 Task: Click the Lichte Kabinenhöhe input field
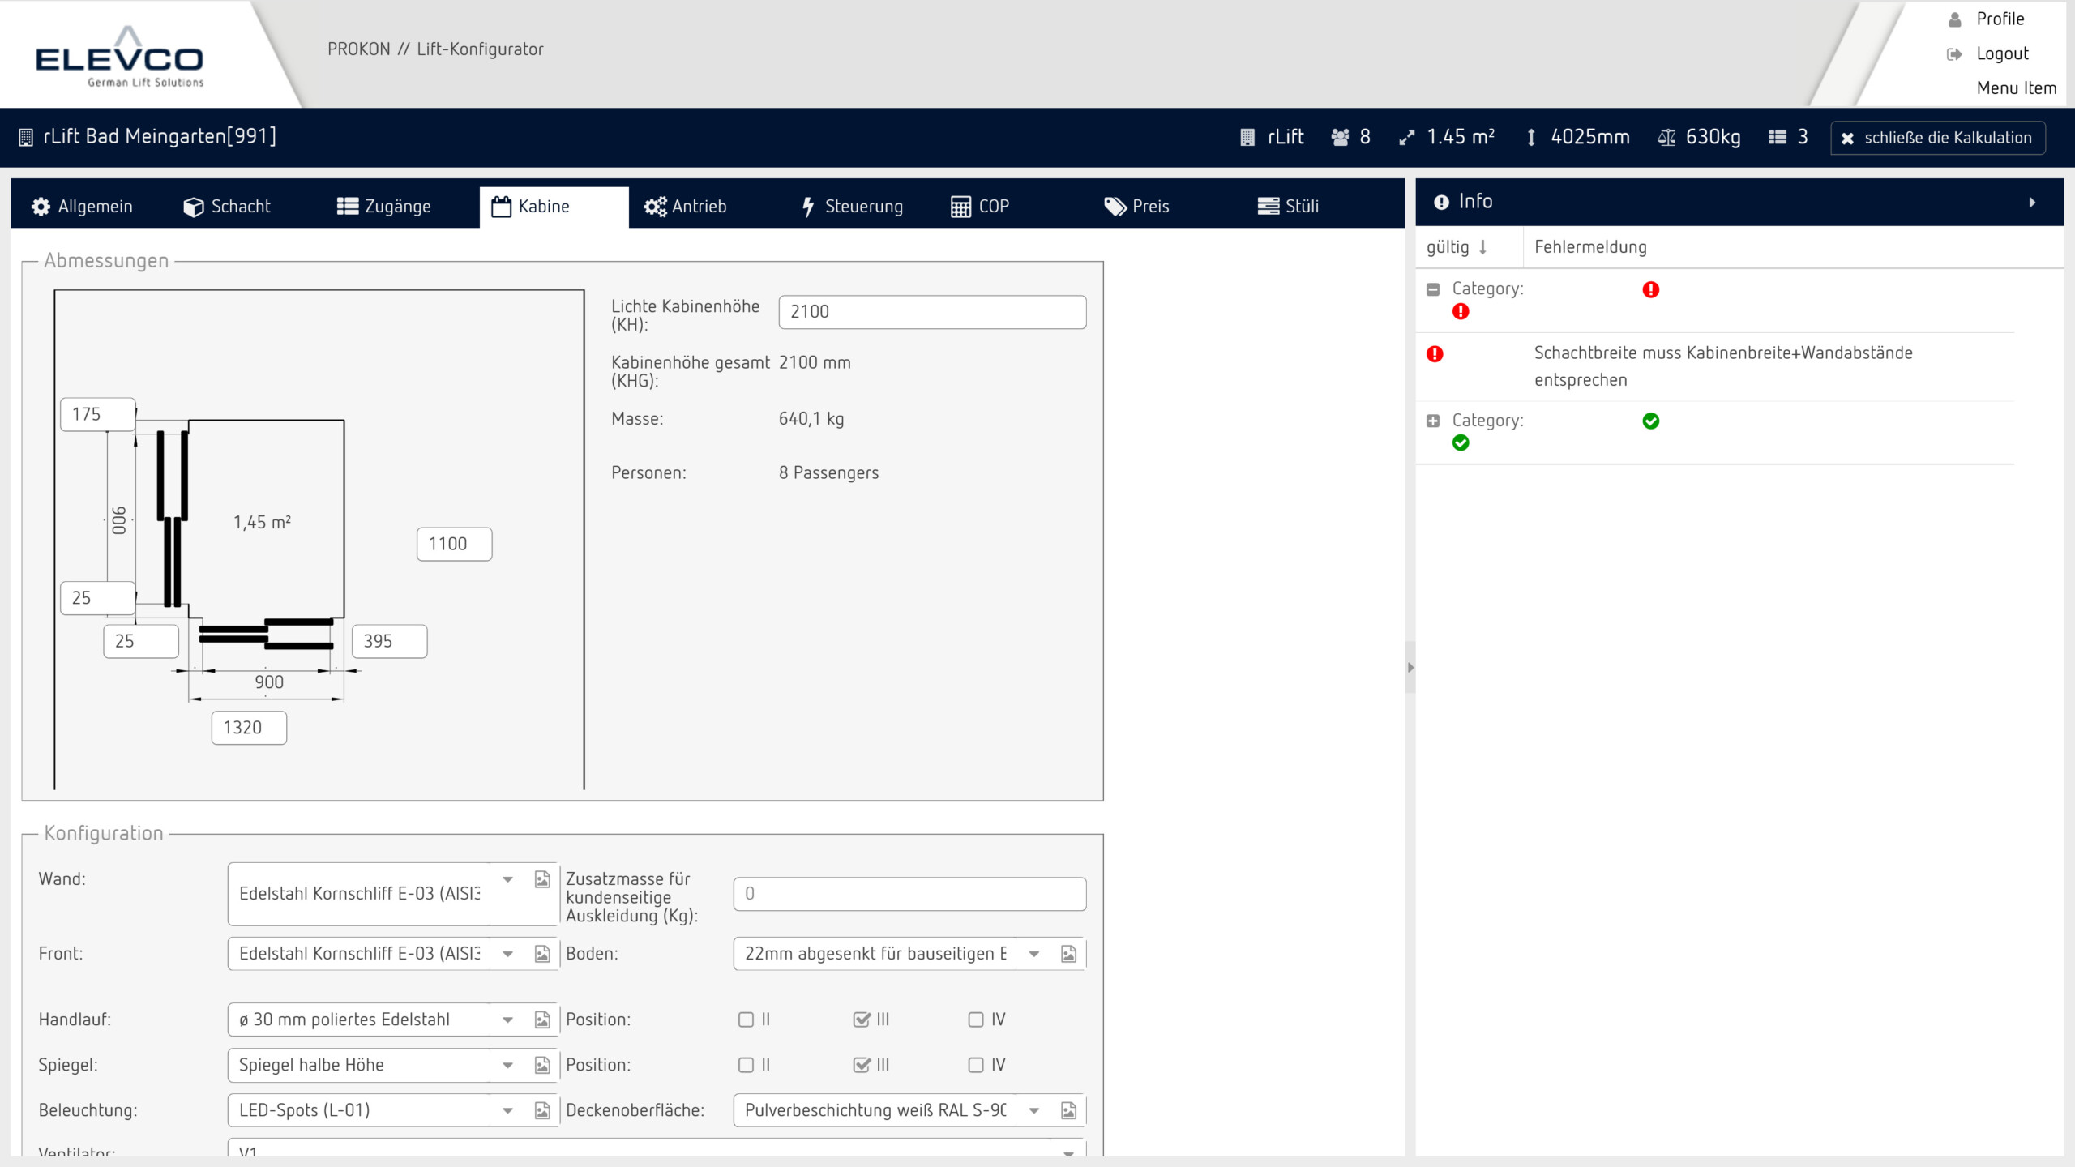tap(932, 312)
